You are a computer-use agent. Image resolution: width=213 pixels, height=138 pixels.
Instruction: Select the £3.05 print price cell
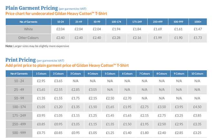(93, 90)
